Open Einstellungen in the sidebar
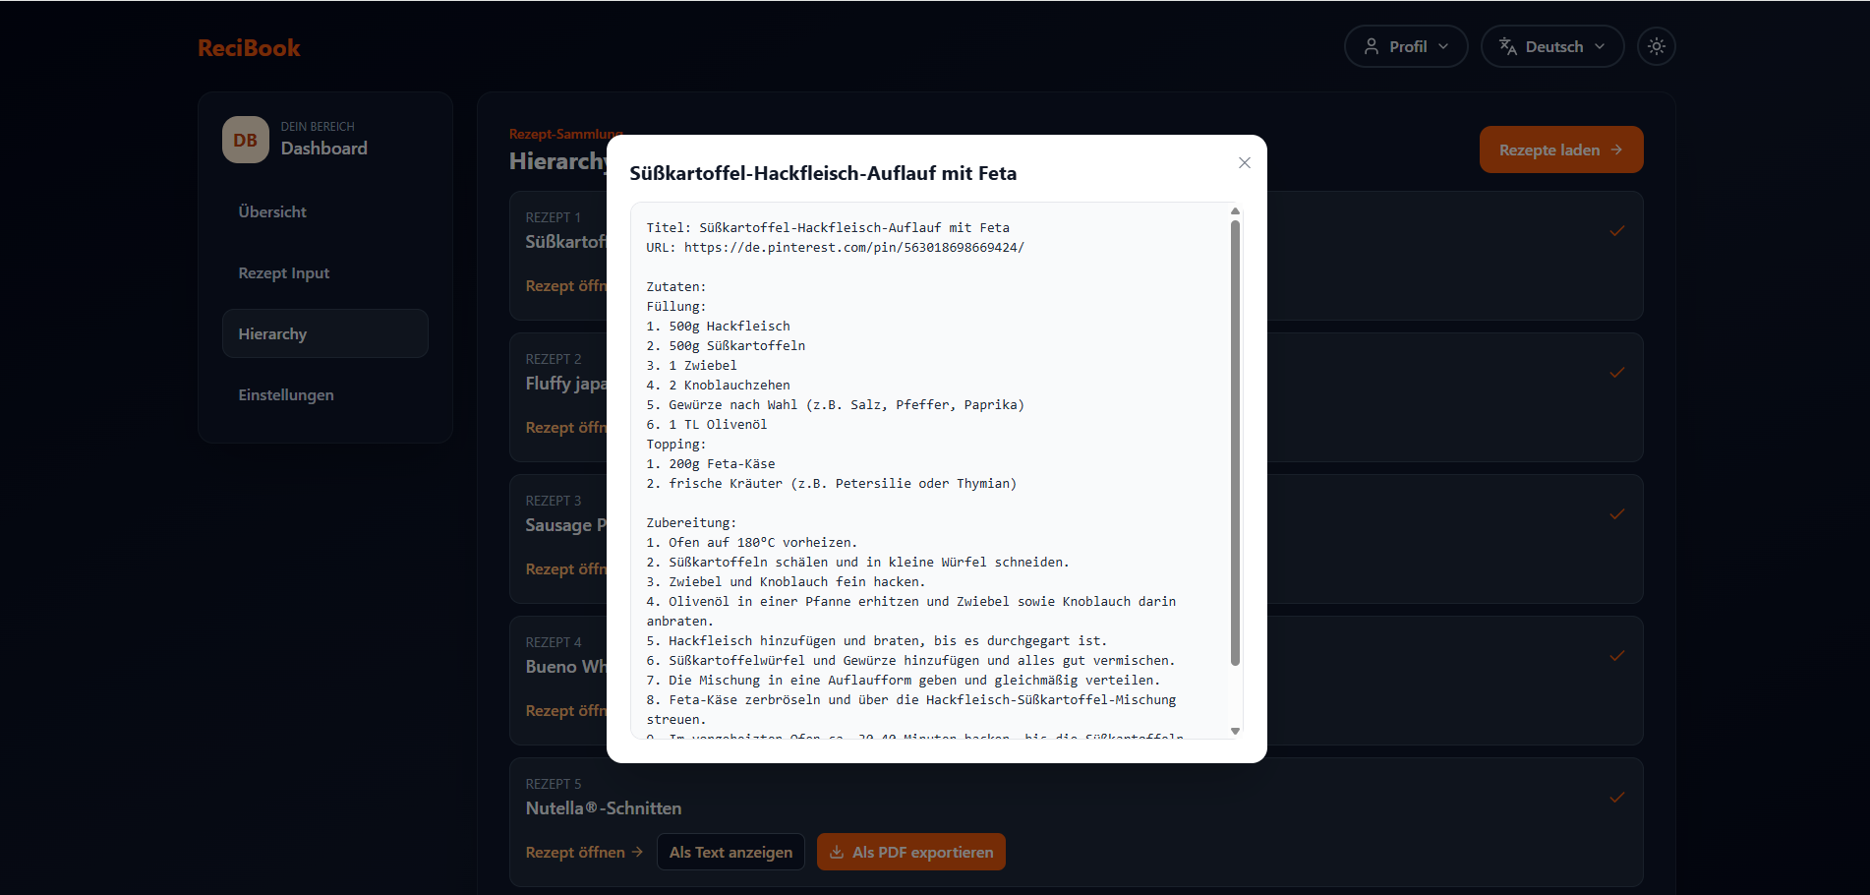The width and height of the screenshot is (1870, 895). tap(324, 394)
